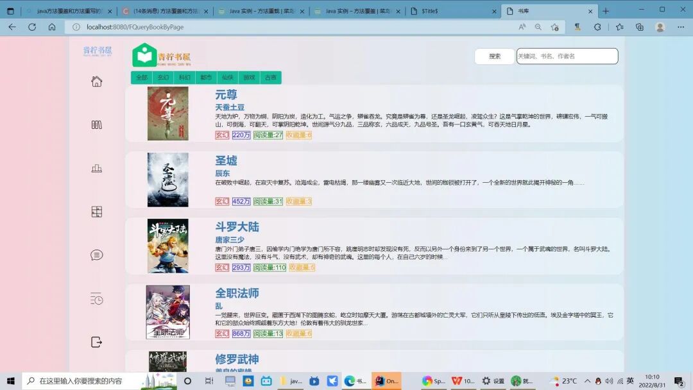Open the reading history icon in sidebar

pos(96,298)
